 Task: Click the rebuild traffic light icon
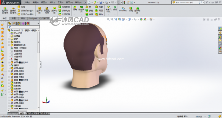coord(124,2)
